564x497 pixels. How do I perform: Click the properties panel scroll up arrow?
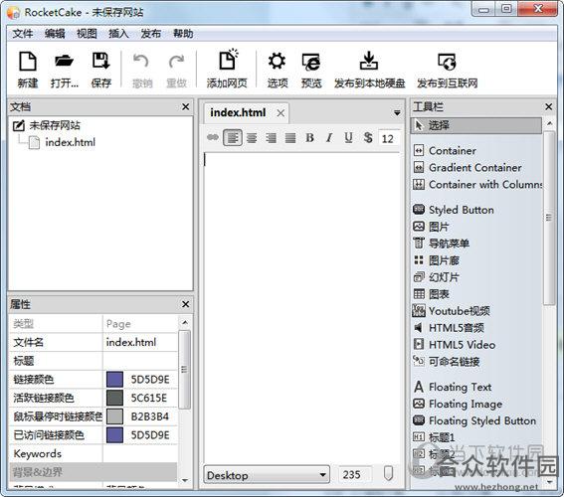185,322
